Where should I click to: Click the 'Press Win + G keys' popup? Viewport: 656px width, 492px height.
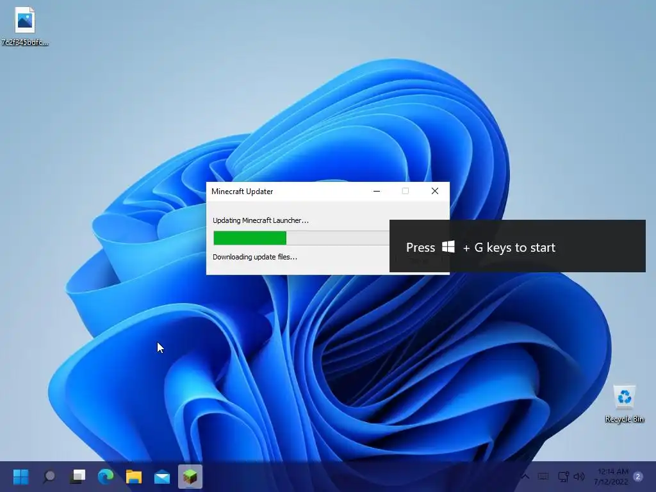point(518,246)
